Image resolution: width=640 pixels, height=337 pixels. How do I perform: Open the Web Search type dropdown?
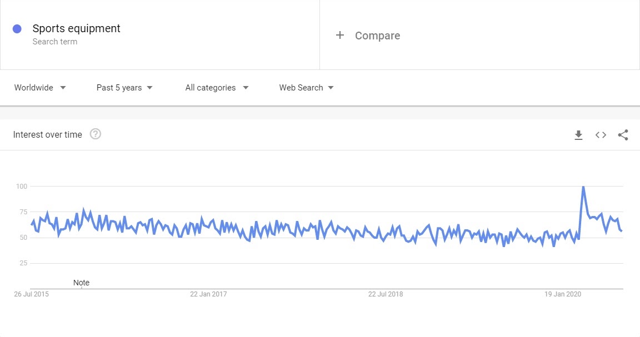[307, 88]
